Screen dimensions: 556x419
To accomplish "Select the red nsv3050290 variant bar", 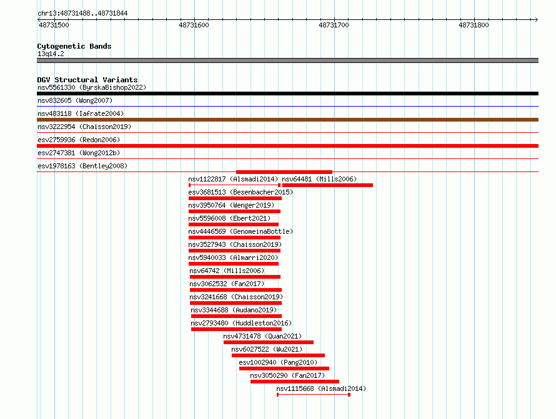I will click(295, 382).
